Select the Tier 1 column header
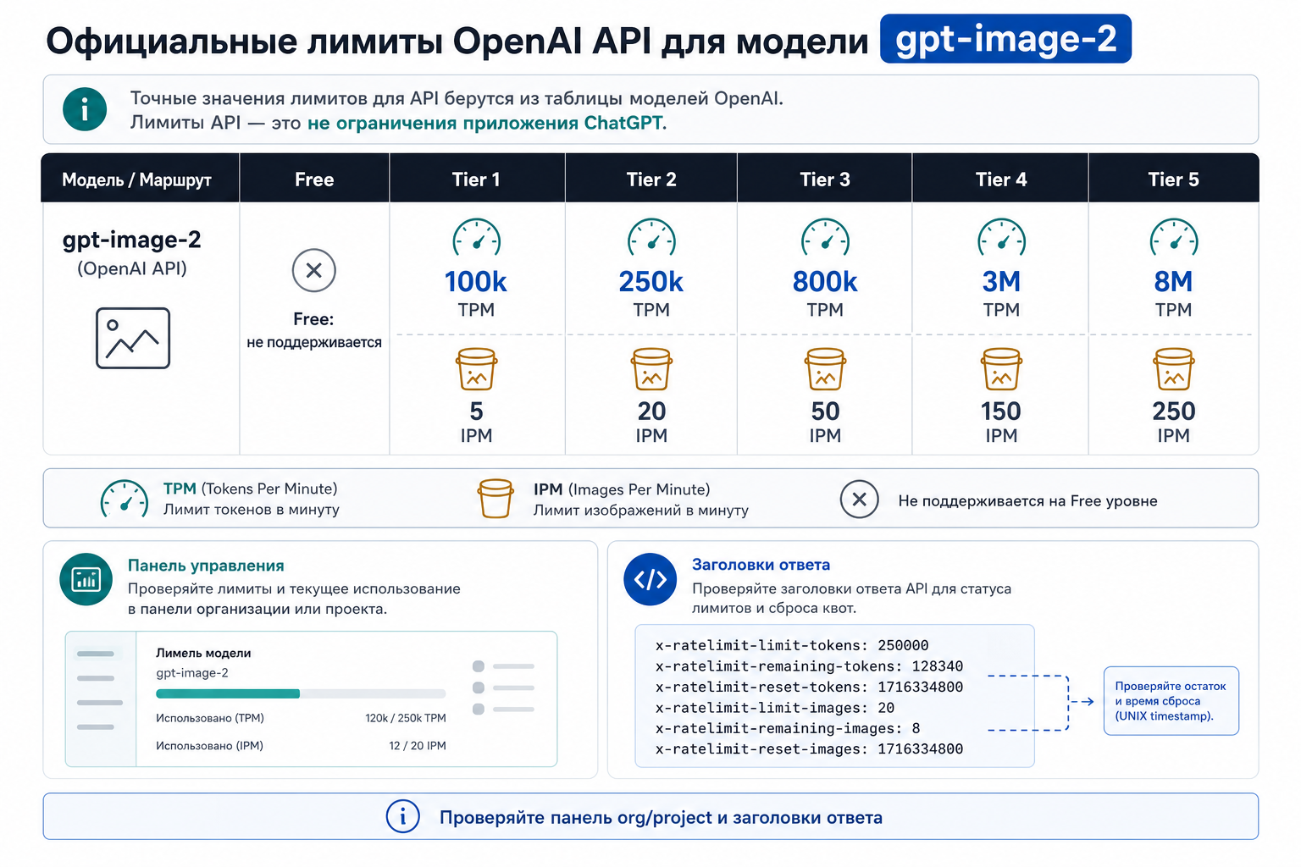The image size is (1301, 867). tap(476, 179)
